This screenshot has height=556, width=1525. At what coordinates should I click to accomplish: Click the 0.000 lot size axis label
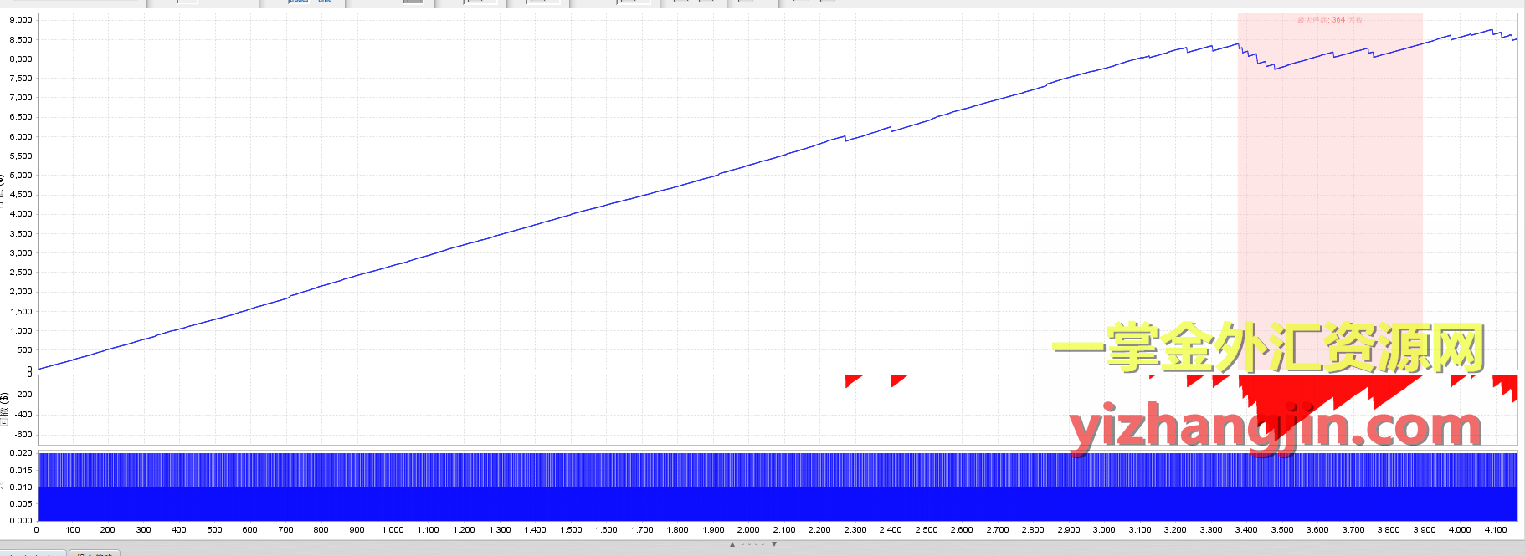click(21, 520)
